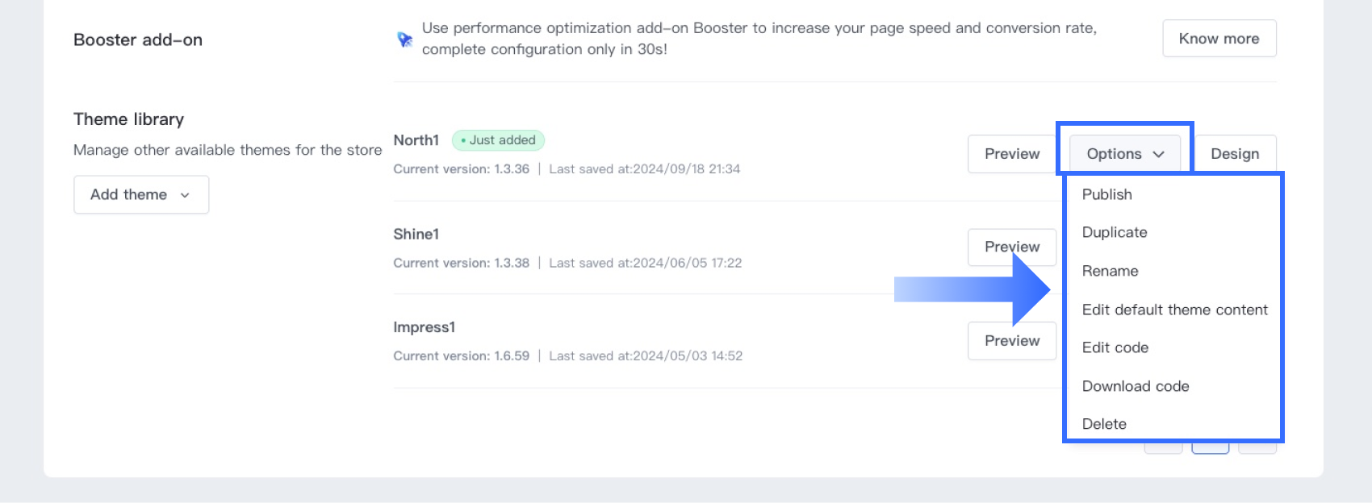Choose Publish from the options menu
The width and height of the screenshot is (1372, 503).
(x=1106, y=194)
